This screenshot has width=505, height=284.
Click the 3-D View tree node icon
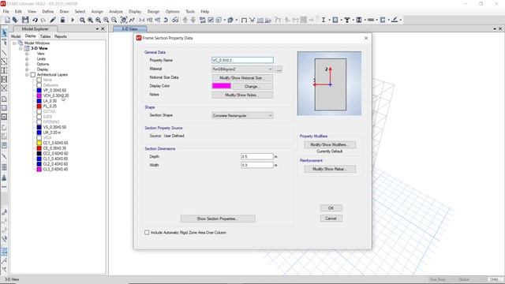click(x=27, y=48)
